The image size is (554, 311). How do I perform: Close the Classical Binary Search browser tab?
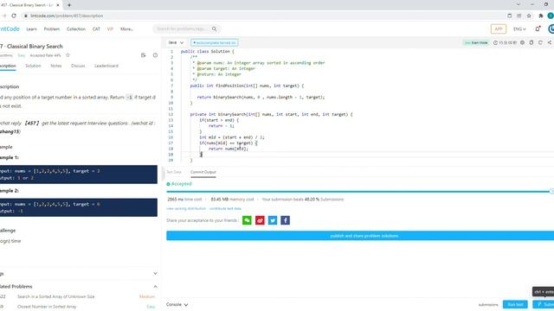pyautogui.click(x=58, y=5)
